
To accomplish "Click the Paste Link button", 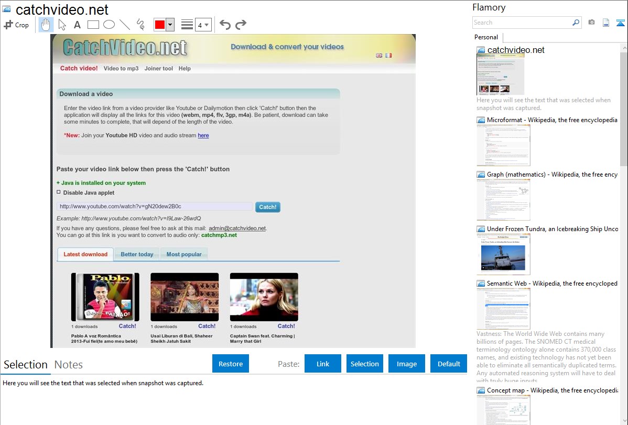I will coord(323,364).
